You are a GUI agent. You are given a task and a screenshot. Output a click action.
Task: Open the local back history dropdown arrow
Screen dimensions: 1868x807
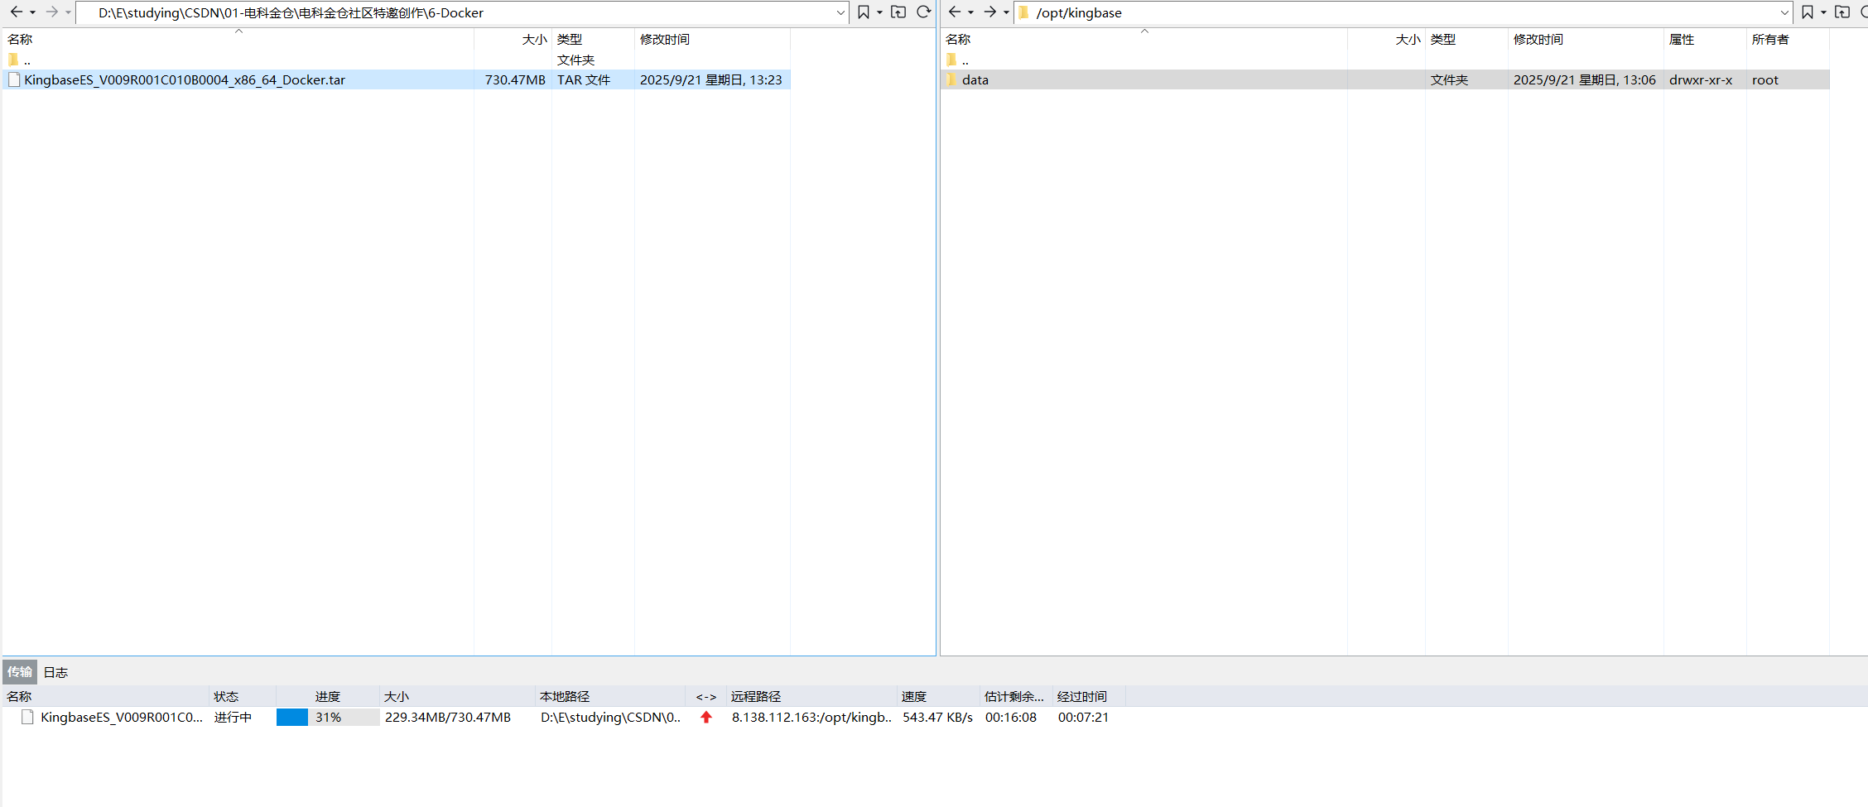(32, 12)
